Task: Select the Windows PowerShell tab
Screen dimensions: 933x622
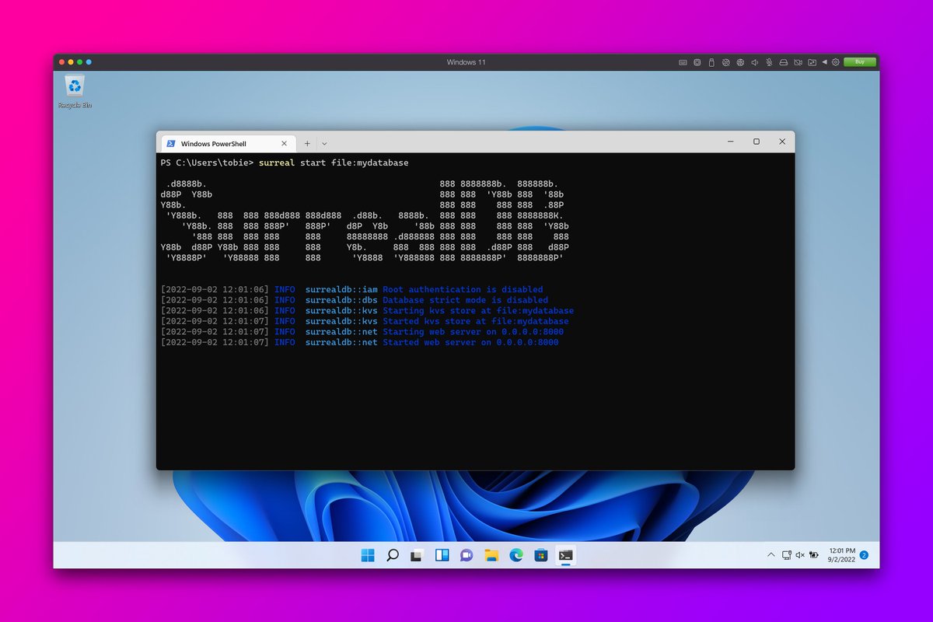Action: point(228,144)
